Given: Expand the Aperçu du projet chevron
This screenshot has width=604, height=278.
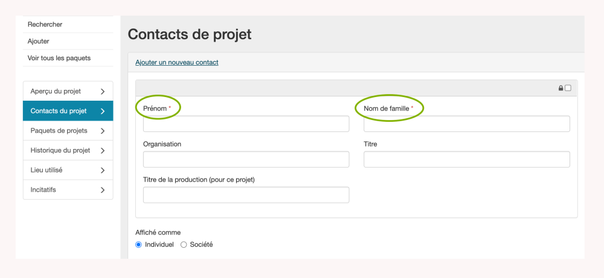Looking at the screenshot, I should click(103, 92).
